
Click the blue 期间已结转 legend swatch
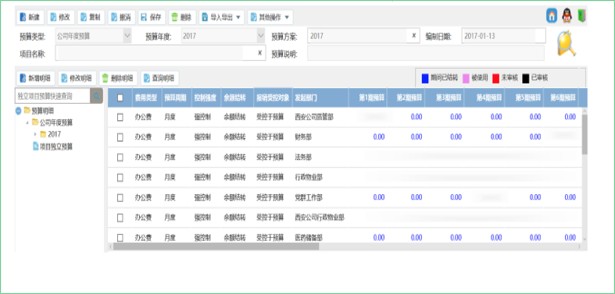point(425,78)
